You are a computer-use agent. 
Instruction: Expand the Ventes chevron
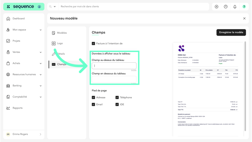(x=41, y=52)
